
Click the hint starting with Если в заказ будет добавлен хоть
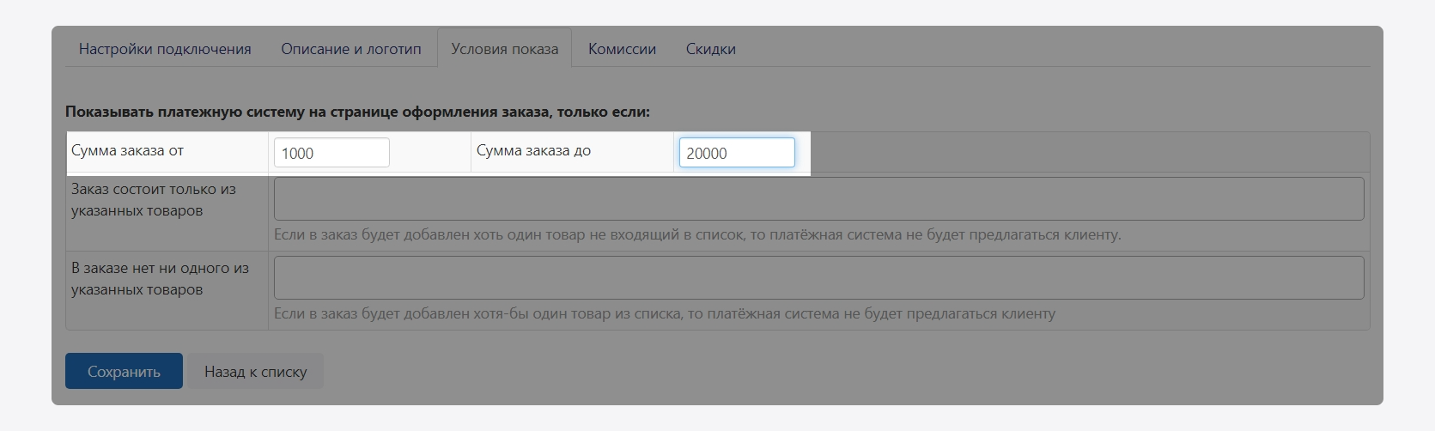click(696, 234)
